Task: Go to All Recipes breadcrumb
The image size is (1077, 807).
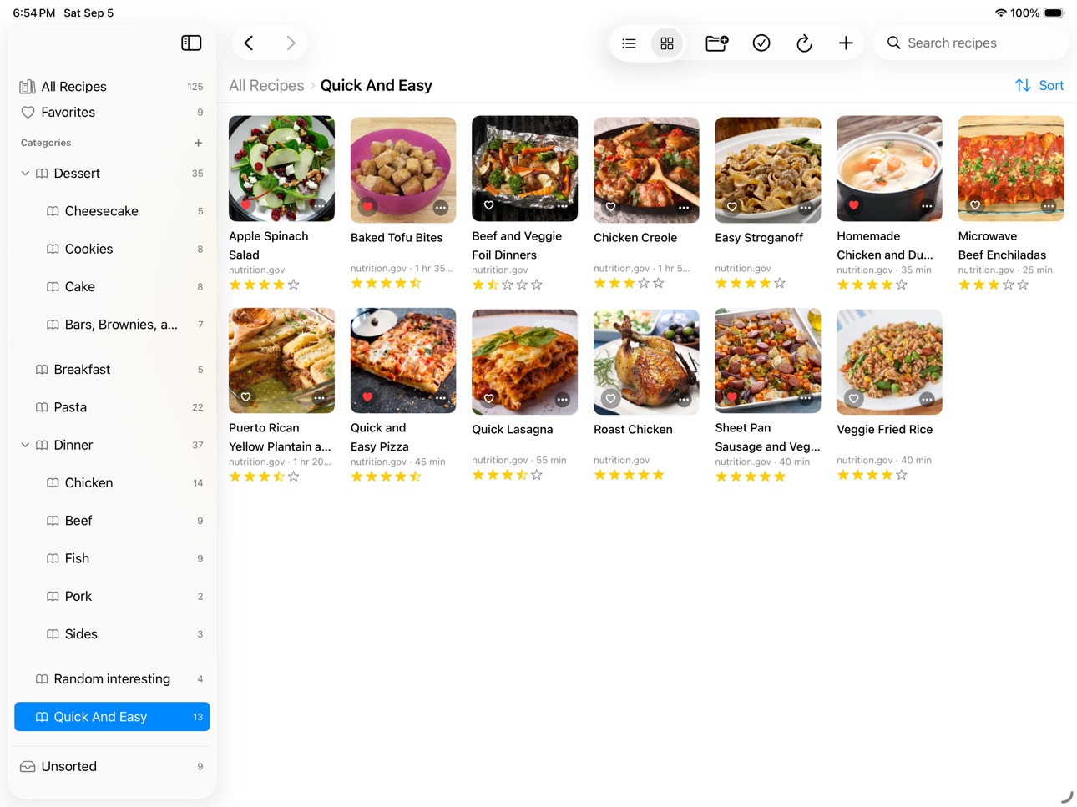Action: point(266,85)
